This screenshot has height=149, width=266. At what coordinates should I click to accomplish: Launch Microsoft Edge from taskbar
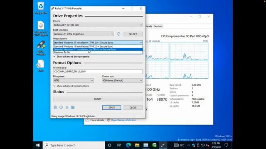point(128,145)
